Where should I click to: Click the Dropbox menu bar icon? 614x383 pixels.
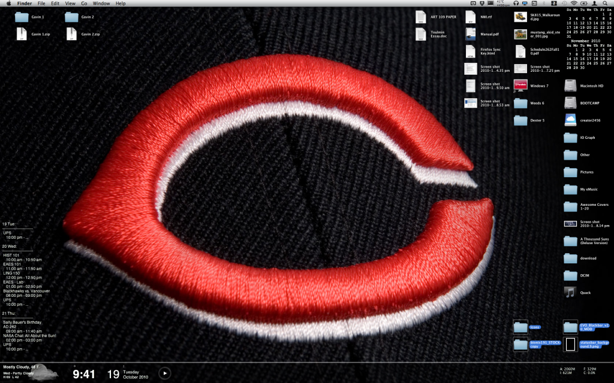[x=482, y=3]
